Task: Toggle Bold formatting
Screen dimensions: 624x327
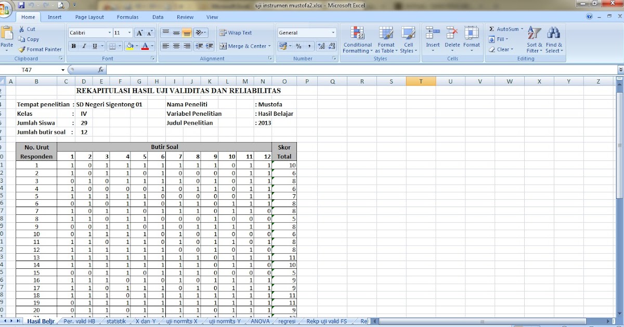Action: pos(74,46)
